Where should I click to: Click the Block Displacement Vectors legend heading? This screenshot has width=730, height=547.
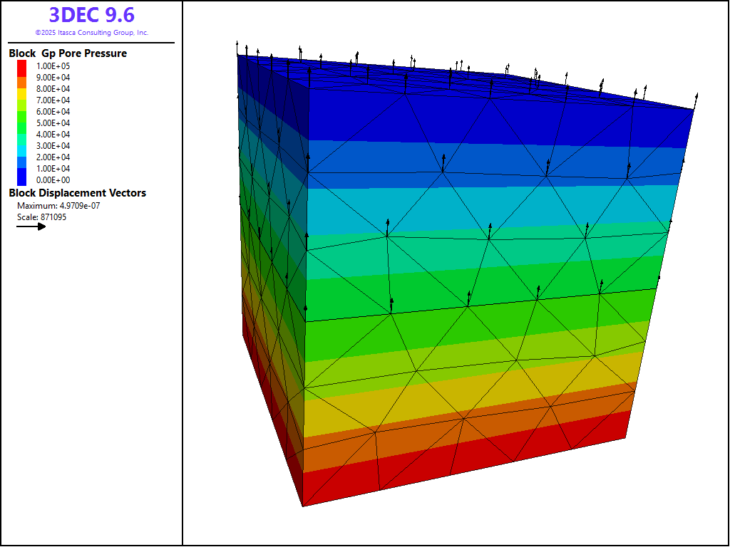click(77, 193)
